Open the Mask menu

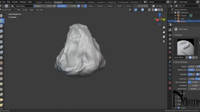pyautogui.click(x=32, y=10)
